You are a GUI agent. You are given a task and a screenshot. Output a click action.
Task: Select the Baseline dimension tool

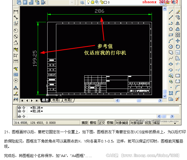pyautogui.click(x=16, y=56)
